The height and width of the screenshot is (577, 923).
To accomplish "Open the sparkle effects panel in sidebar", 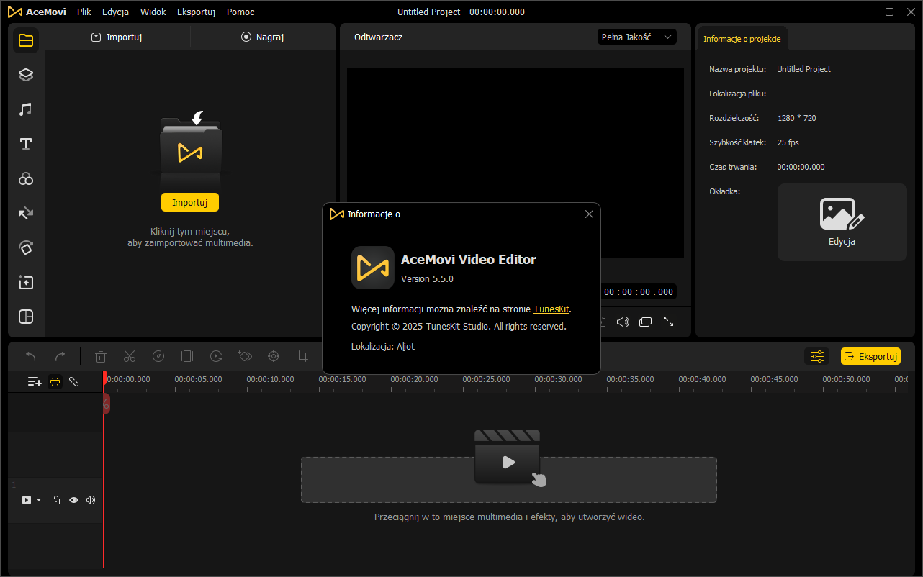I will (x=26, y=282).
